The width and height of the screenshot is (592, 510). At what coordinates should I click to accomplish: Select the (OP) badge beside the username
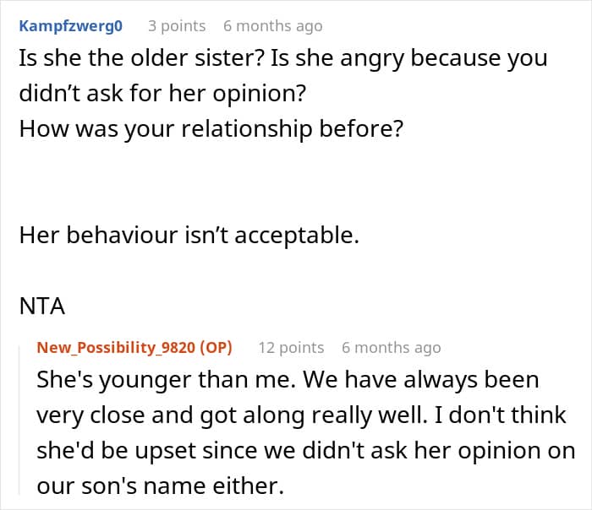pos(216,348)
